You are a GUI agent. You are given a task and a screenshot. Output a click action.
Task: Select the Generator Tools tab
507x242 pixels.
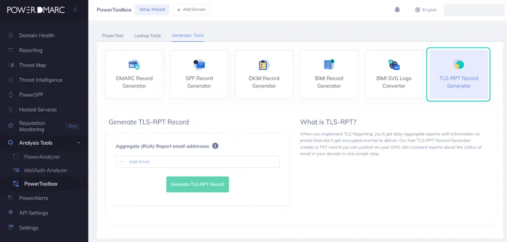click(x=188, y=35)
